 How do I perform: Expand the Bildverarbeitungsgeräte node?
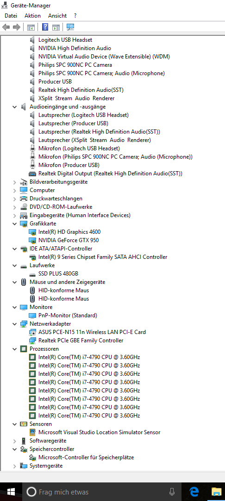(14, 182)
